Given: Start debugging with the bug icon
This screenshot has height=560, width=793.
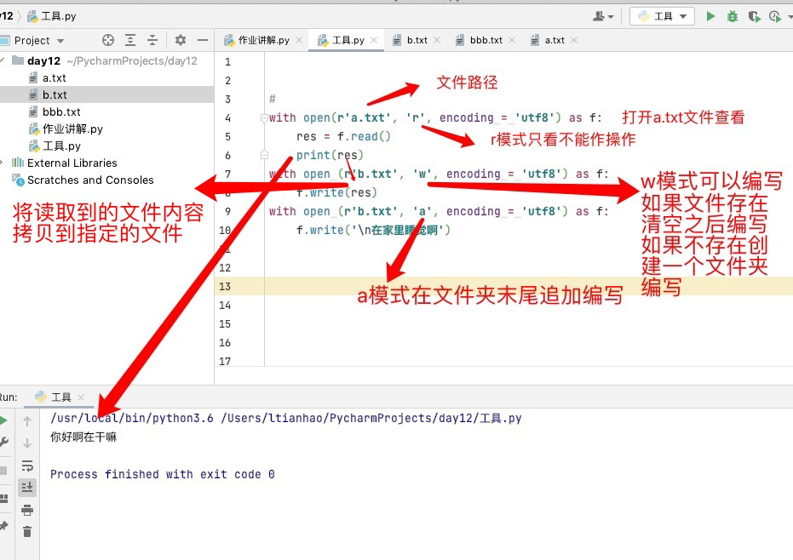Looking at the screenshot, I should (x=733, y=16).
